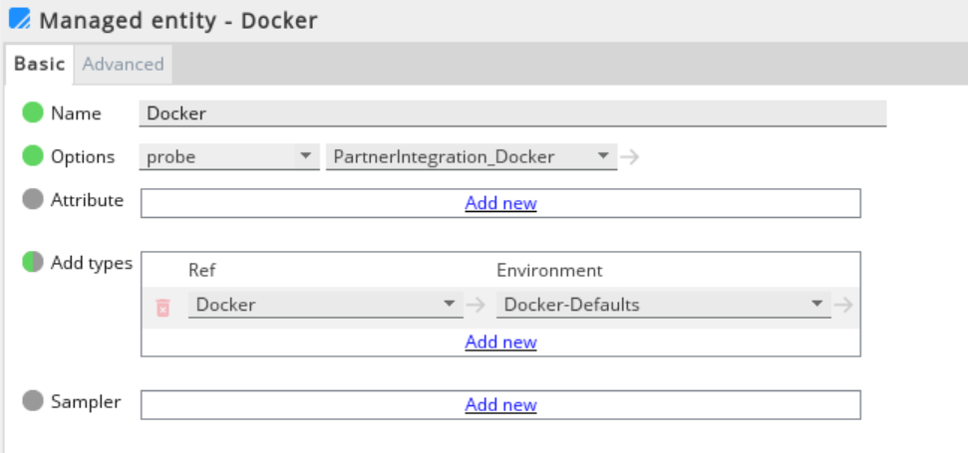Select the Basic tab
The height and width of the screenshot is (453, 968).
coord(39,64)
